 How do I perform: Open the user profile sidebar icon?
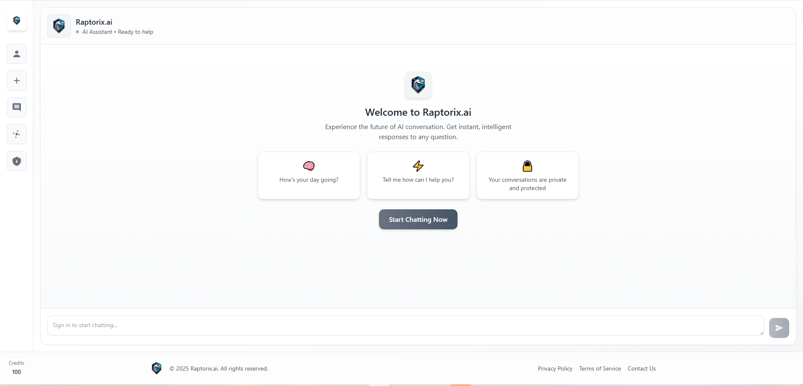pos(17,54)
